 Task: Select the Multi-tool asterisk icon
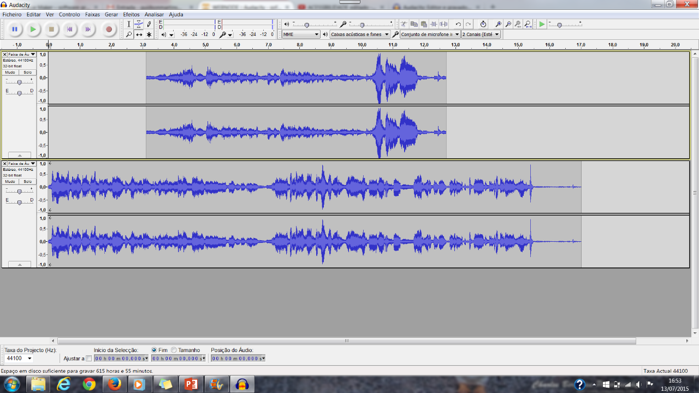click(149, 34)
